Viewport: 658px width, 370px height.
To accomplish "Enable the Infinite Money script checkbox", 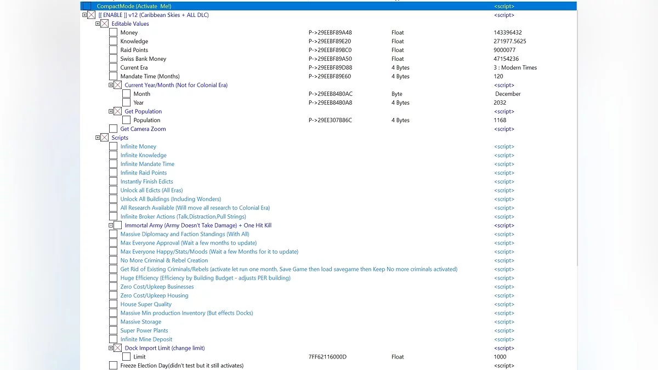I will tap(113, 146).
